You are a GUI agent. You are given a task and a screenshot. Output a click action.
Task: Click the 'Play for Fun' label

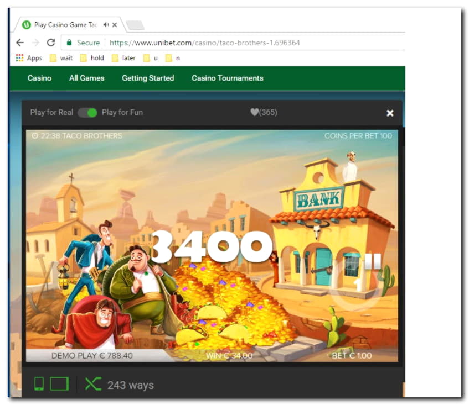coord(122,112)
